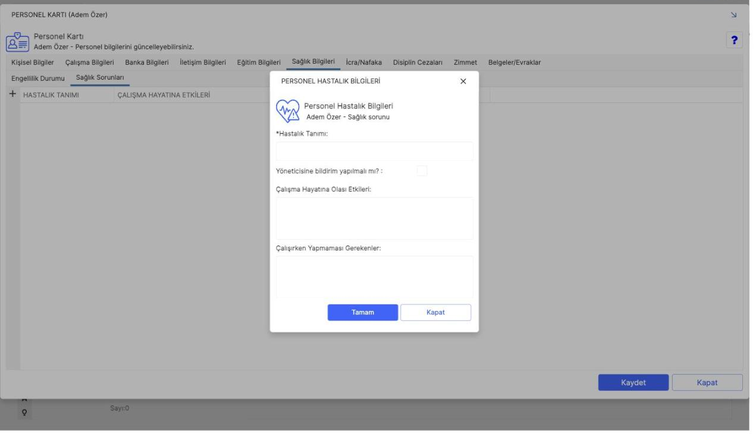Open the Zimmet tab
This screenshot has height=437, width=756.
click(465, 62)
